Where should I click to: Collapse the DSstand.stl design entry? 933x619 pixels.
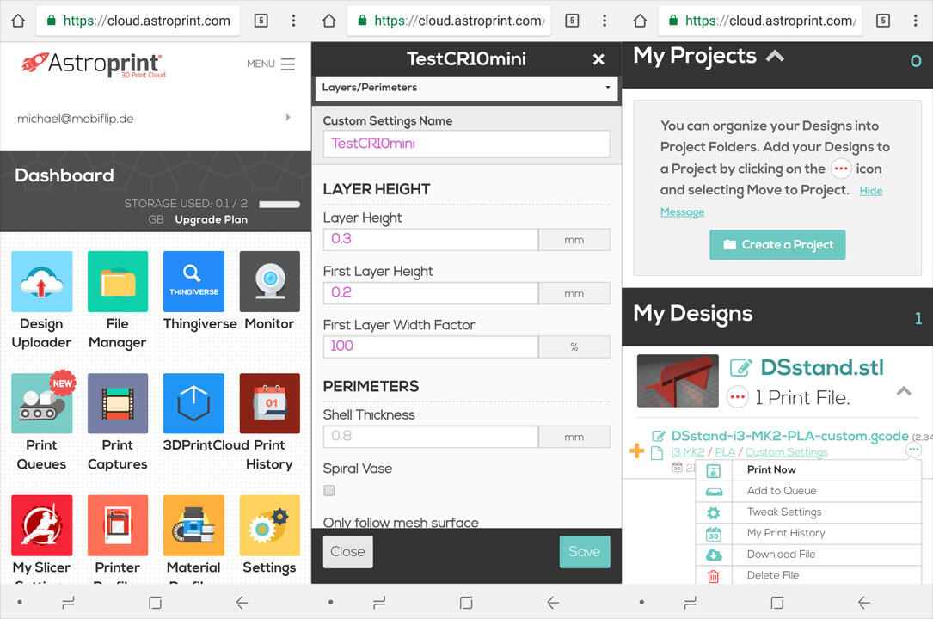tap(903, 392)
